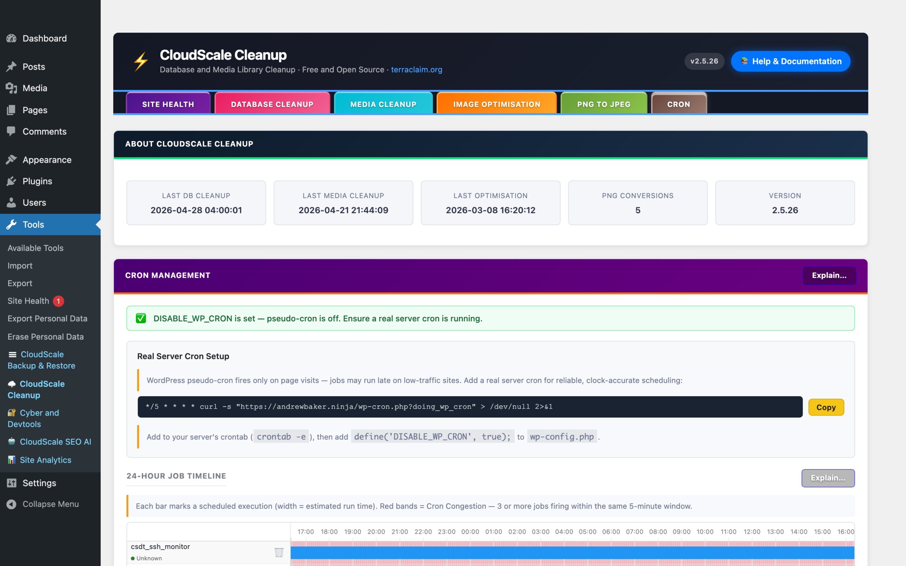Copy the server cron command

826,407
